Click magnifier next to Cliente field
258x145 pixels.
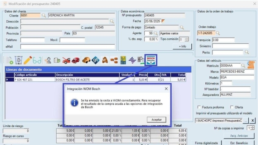(x=44, y=15)
